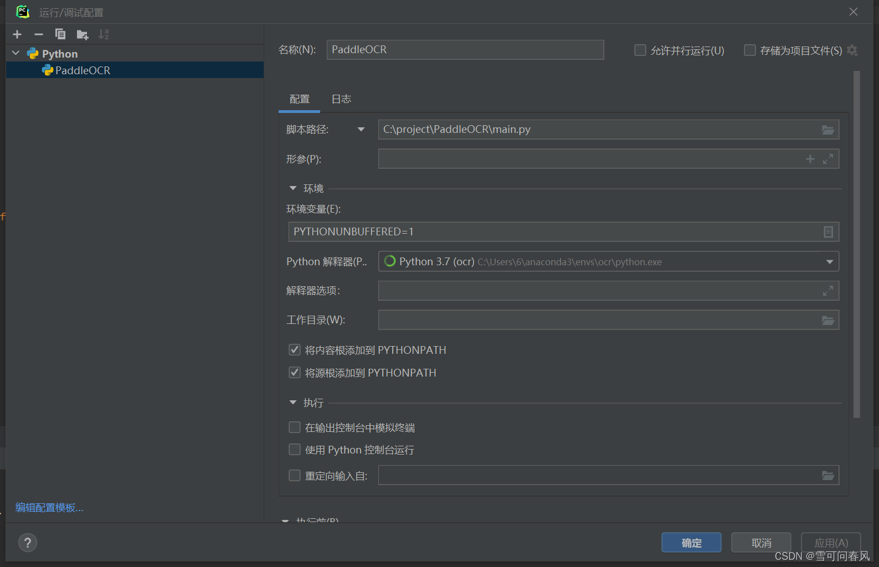Click the vertical scrollbar of settings panel
Screen dimensions: 879x567
pyautogui.click(x=857, y=244)
